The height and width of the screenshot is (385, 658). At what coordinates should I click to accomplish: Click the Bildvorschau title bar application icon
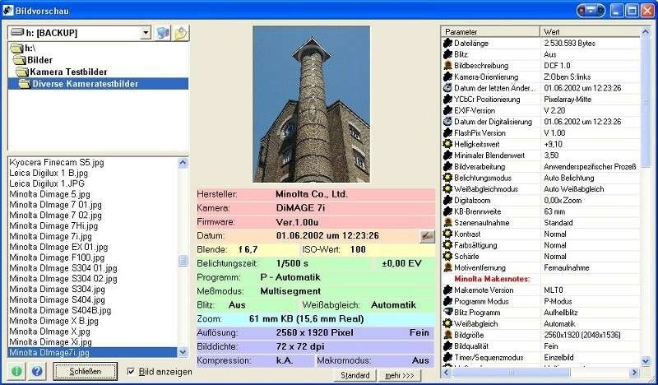(x=7, y=11)
